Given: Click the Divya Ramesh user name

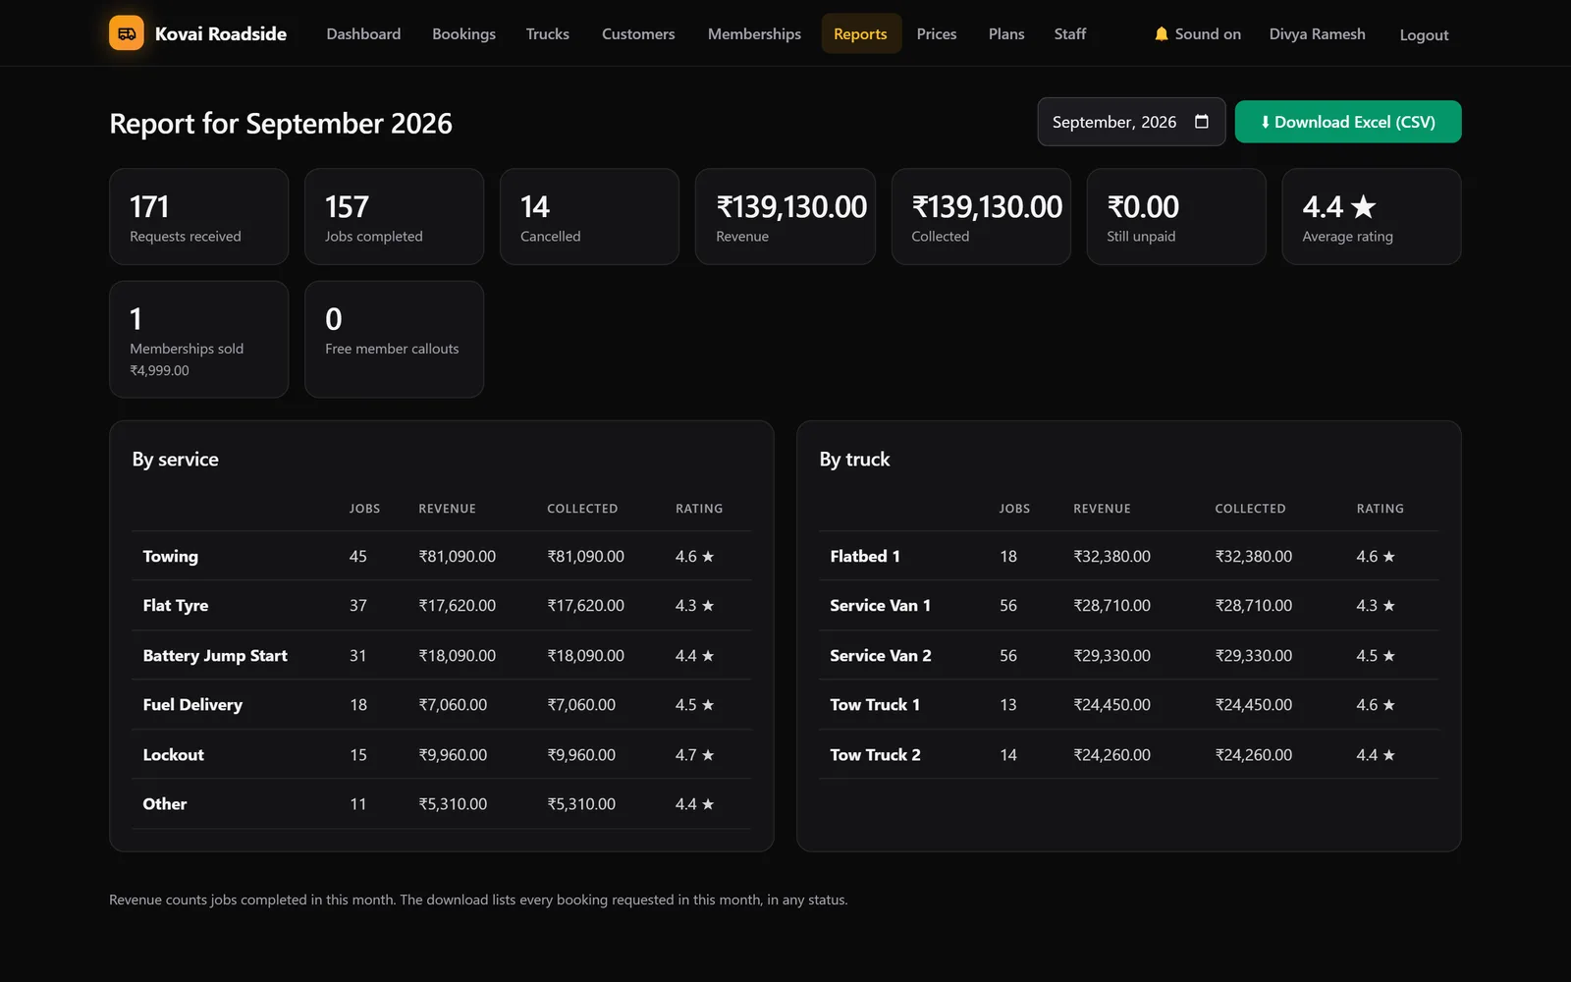Looking at the screenshot, I should (1317, 33).
